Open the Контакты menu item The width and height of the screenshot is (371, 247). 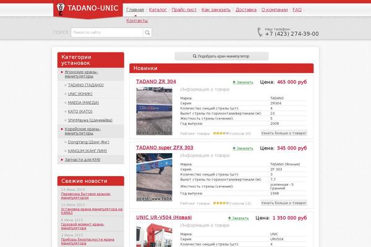pyautogui.click(x=137, y=20)
